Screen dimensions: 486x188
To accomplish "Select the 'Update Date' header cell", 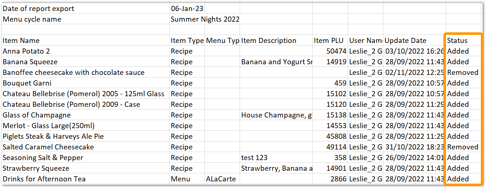I will click(414, 40).
